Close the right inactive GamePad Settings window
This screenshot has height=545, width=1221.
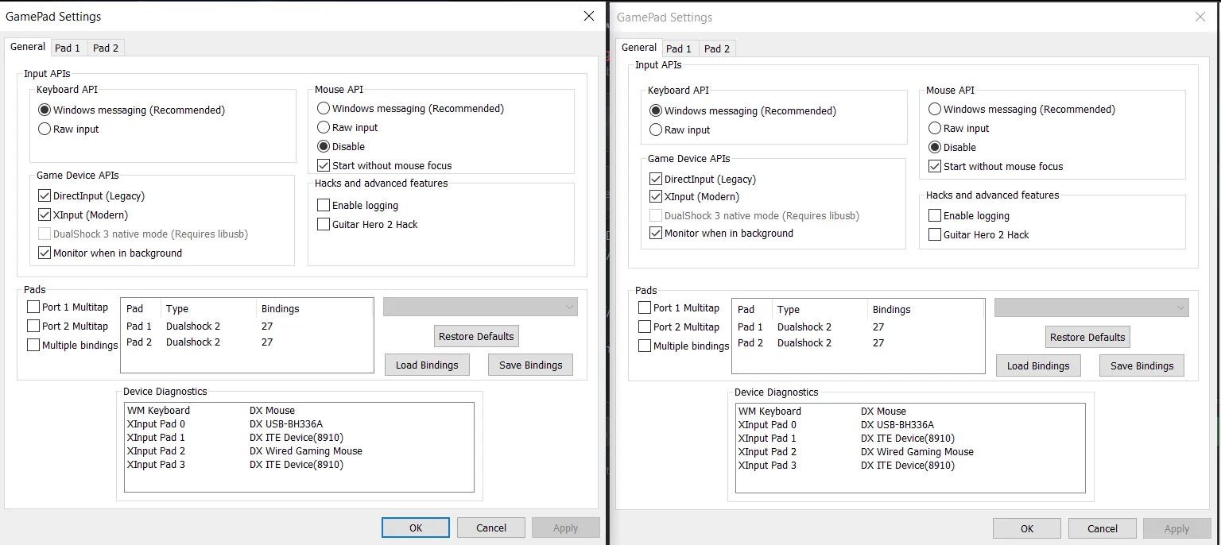pos(1200,17)
